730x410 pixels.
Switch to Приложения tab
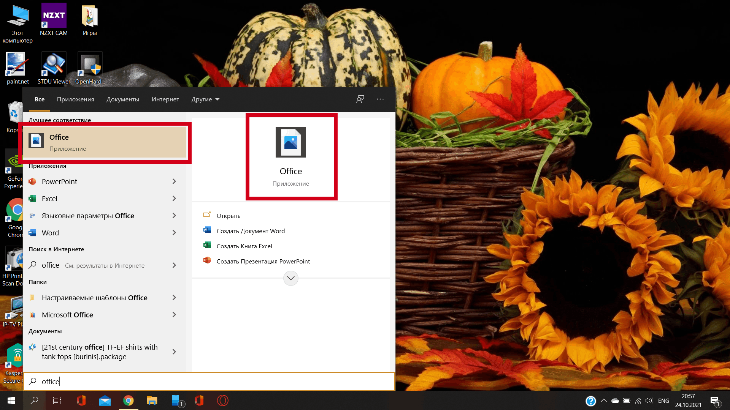(75, 99)
